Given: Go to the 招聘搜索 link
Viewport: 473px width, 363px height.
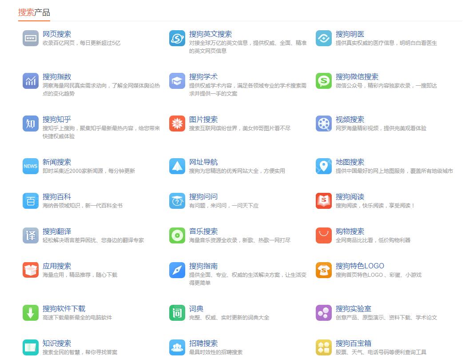Looking at the screenshot, I should coord(203,343).
